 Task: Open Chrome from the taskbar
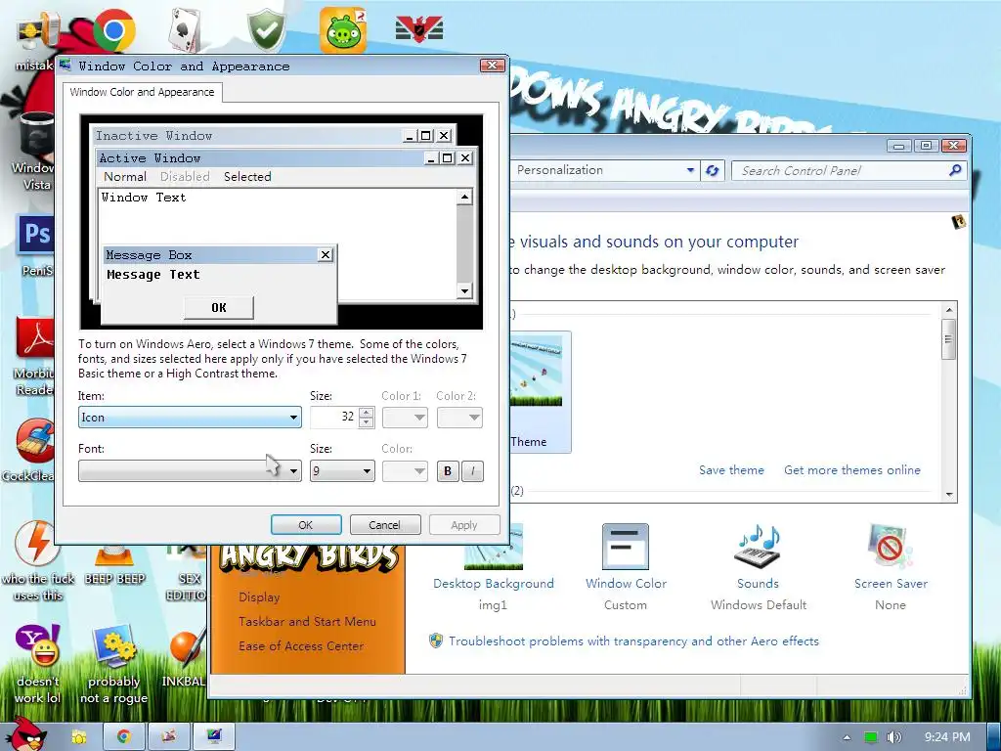(x=124, y=737)
